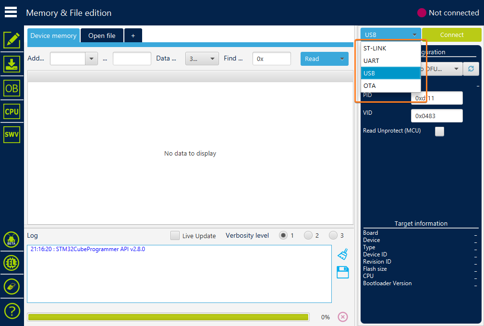This screenshot has height=326, width=484.
Task: Open the OB option bytes panel
Action: pyautogui.click(x=12, y=88)
